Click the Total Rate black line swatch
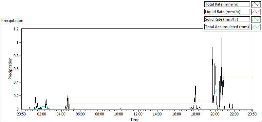Image resolution: width=262 pixels, height=122 pixels. click(256, 4)
